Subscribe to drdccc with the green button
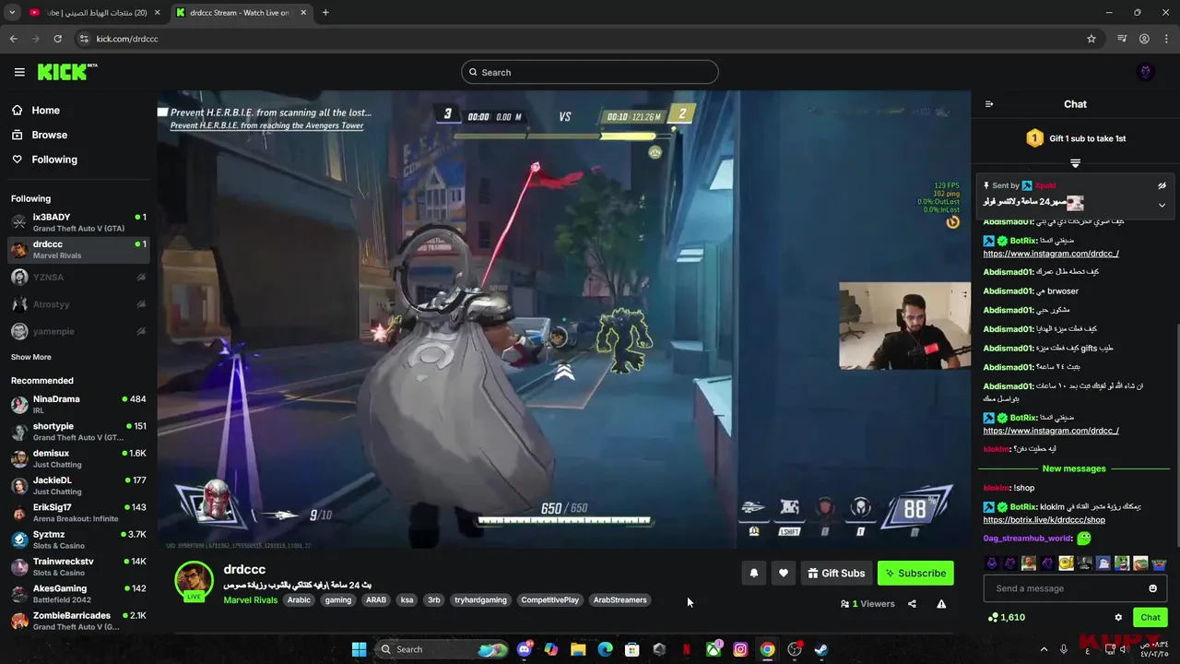Image resolution: width=1180 pixels, height=664 pixels. 915,573
